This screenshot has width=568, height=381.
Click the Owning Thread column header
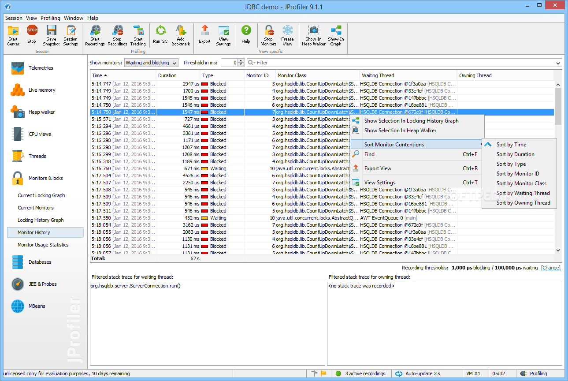(x=505, y=75)
